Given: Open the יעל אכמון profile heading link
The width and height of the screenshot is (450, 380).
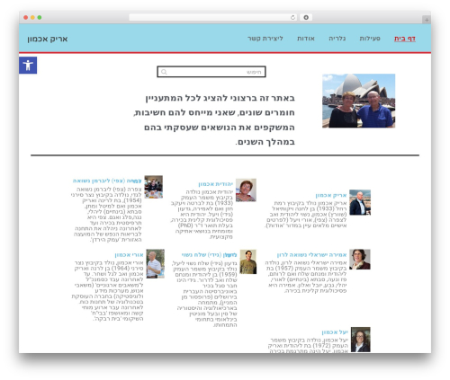Looking at the screenshot, I should pos(335,332).
